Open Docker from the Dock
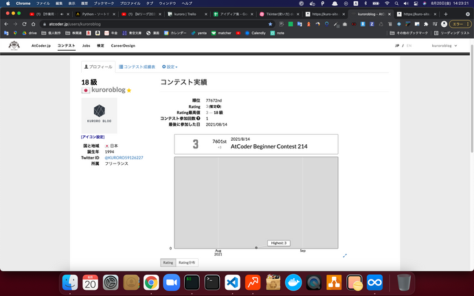Image resolution: width=474 pixels, height=296 pixels. 293,283
